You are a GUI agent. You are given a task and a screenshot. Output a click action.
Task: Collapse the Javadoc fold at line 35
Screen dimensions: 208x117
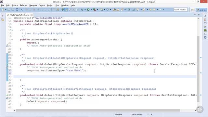(x=12, y=86)
